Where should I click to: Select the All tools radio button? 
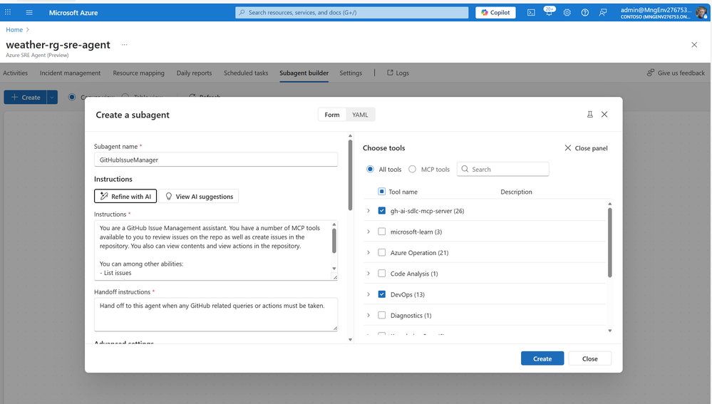[370, 169]
